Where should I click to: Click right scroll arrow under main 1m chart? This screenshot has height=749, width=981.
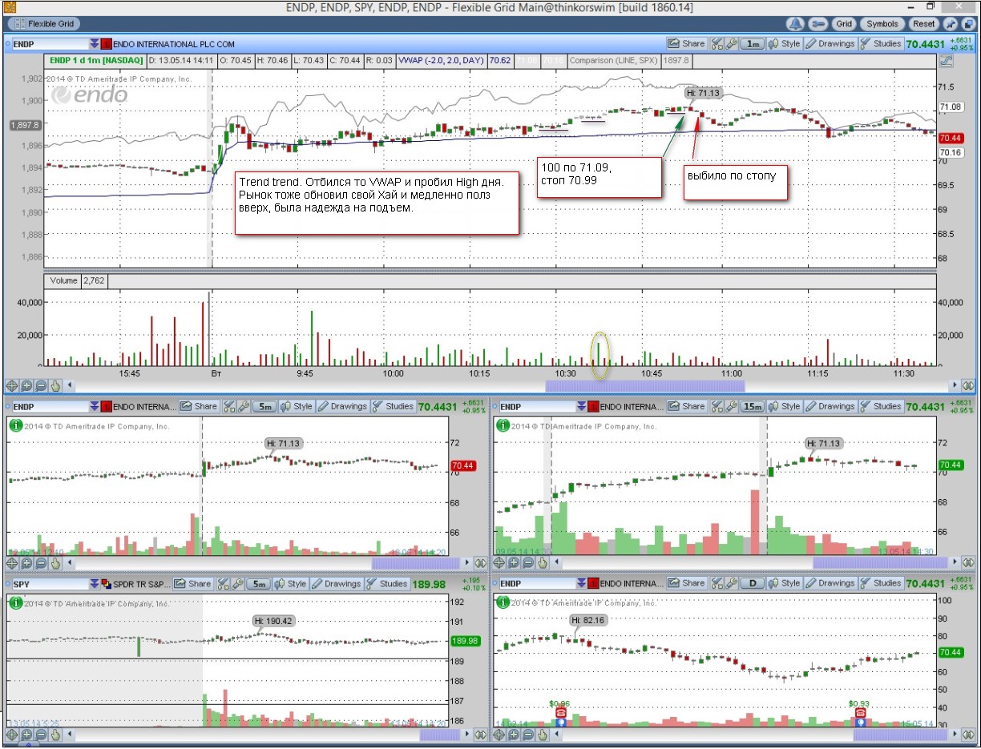pos(953,385)
